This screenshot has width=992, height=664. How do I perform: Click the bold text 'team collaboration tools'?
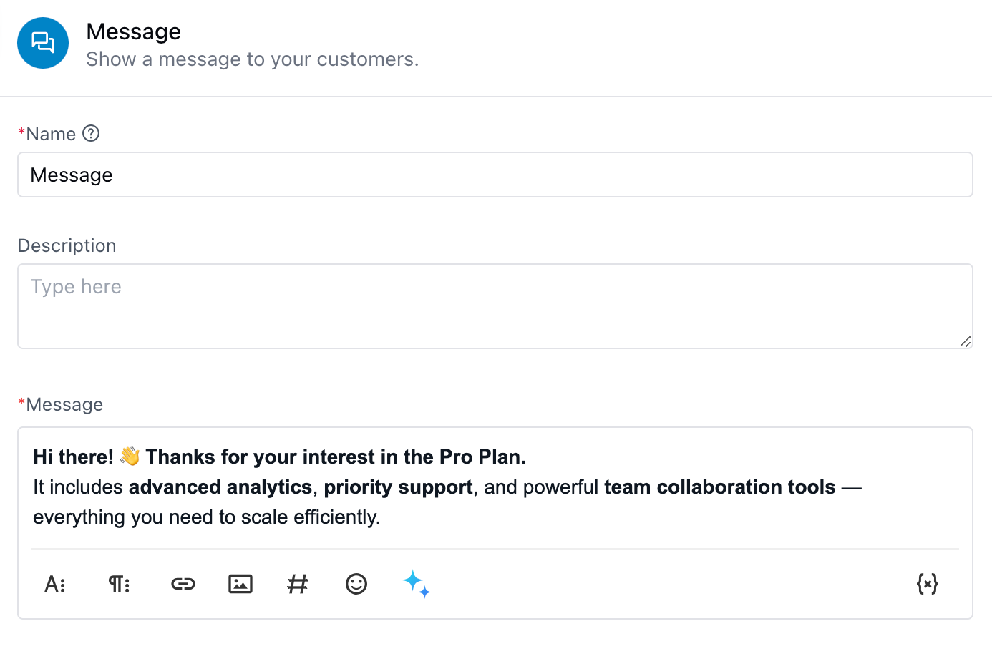click(719, 487)
